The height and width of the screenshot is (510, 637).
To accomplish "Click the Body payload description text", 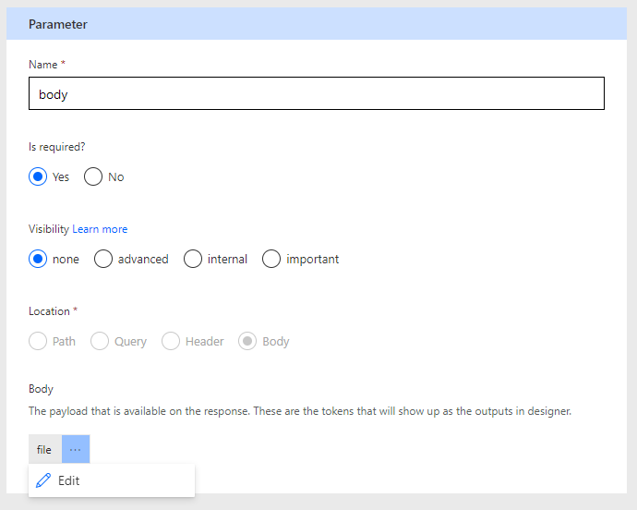I will pos(300,411).
